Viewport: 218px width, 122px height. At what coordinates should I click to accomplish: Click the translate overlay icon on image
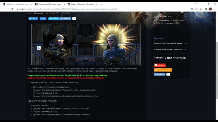pyautogui.click(x=39, y=48)
